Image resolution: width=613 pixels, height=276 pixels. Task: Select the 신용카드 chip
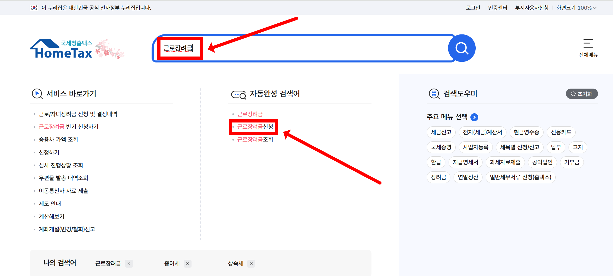tap(561, 132)
